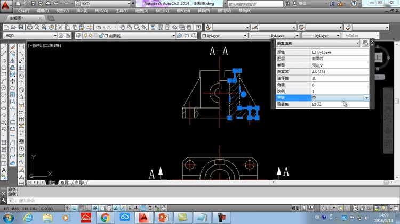Expand the layer list dropdown
The width and height of the screenshot is (400, 224).
[x=173, y=36]
